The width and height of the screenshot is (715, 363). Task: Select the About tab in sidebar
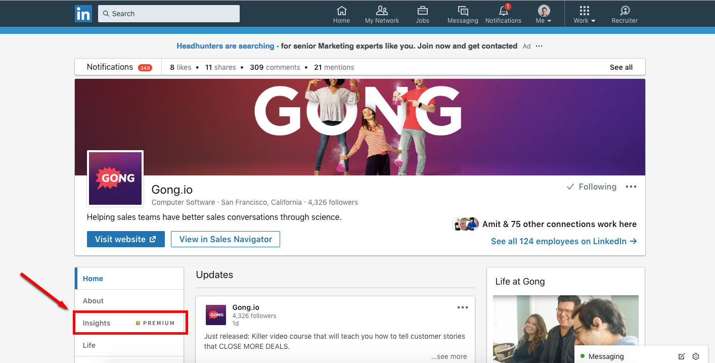[x=129, y=301]
